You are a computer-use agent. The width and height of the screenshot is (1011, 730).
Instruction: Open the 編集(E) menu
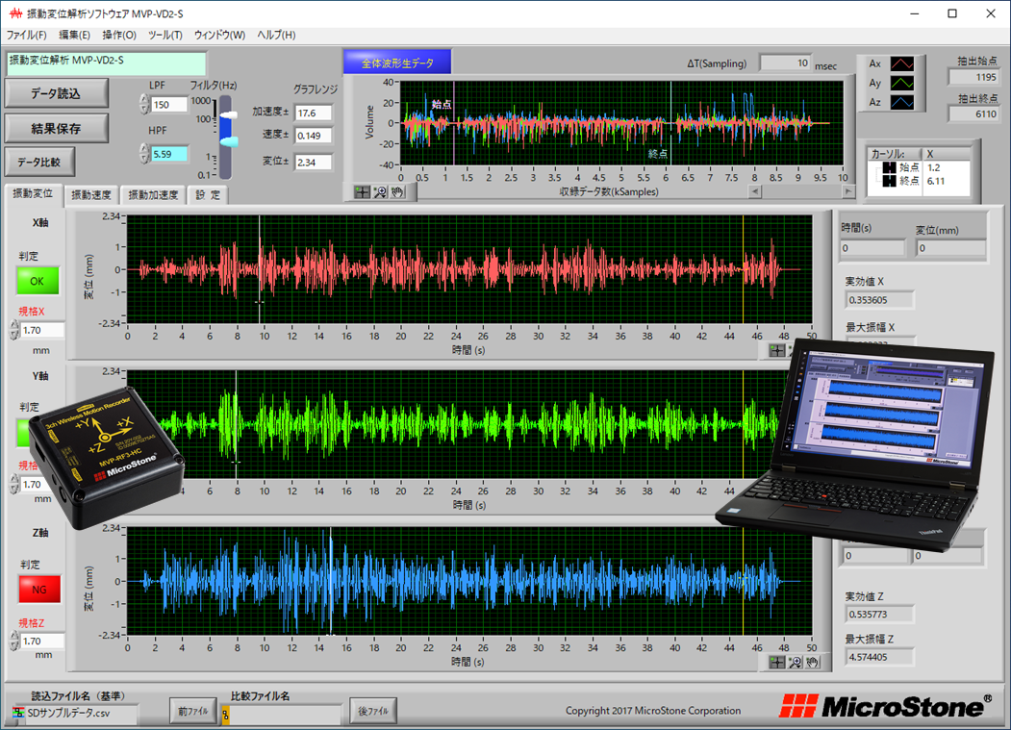point(74,35)
